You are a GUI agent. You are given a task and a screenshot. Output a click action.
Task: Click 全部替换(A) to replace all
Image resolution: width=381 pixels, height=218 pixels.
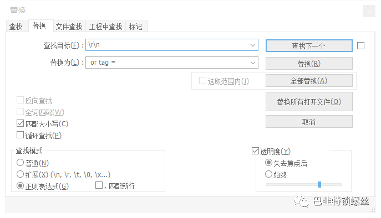tap(309, 81)
